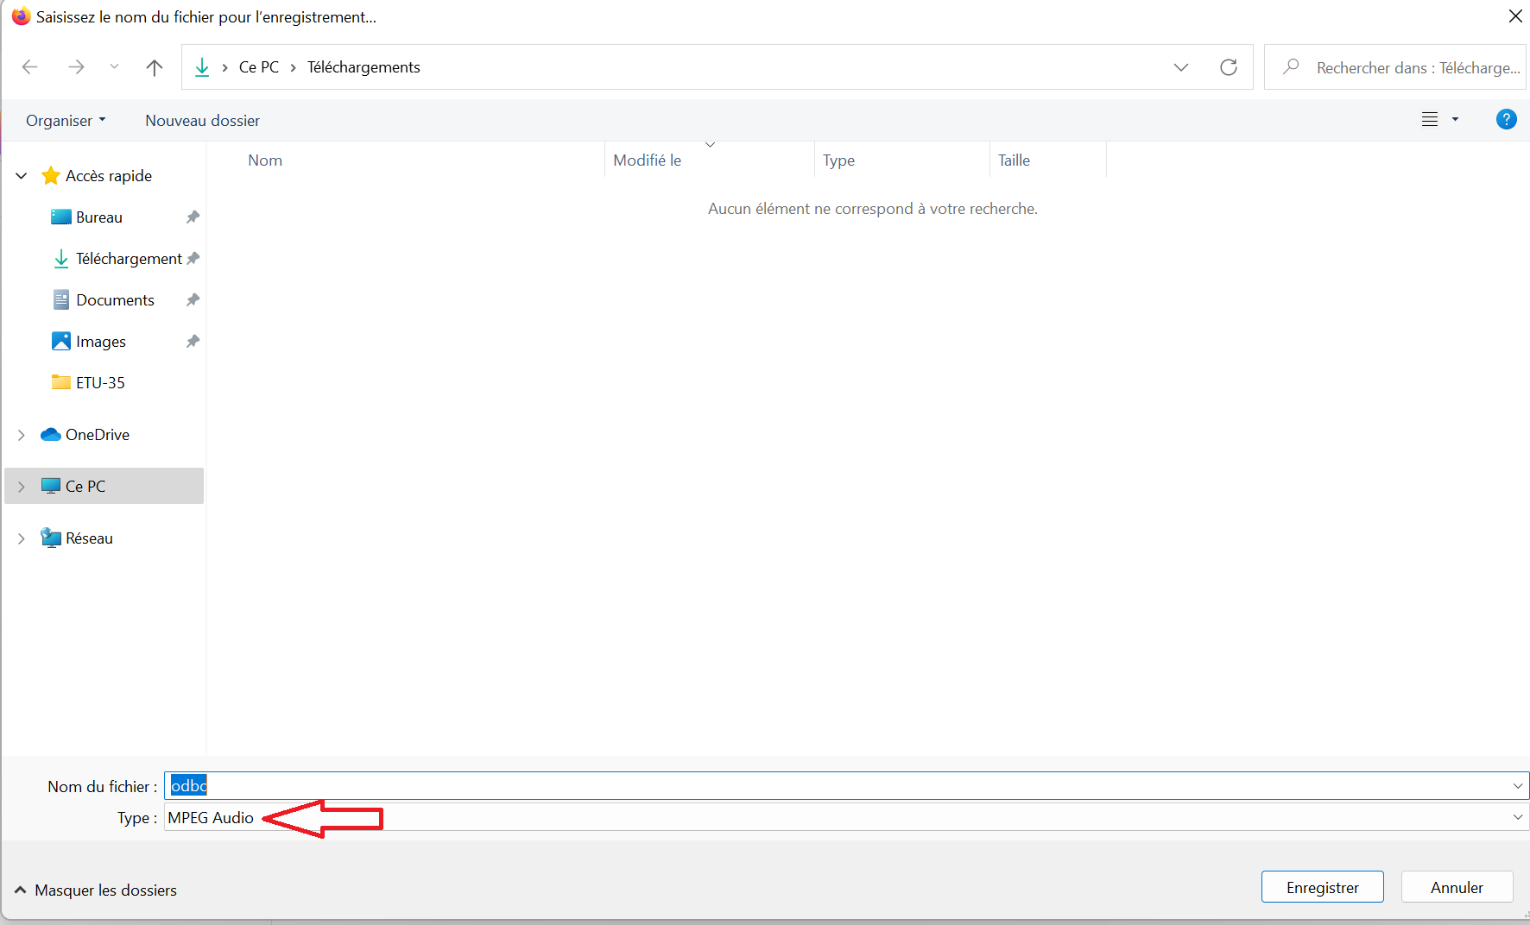Open the blue help question mark
Image resolution: width=1530 pixels, height=925 pixels.
(1506, 120)
